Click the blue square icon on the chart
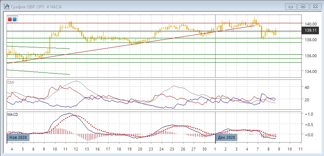 [x=14, y=19]
